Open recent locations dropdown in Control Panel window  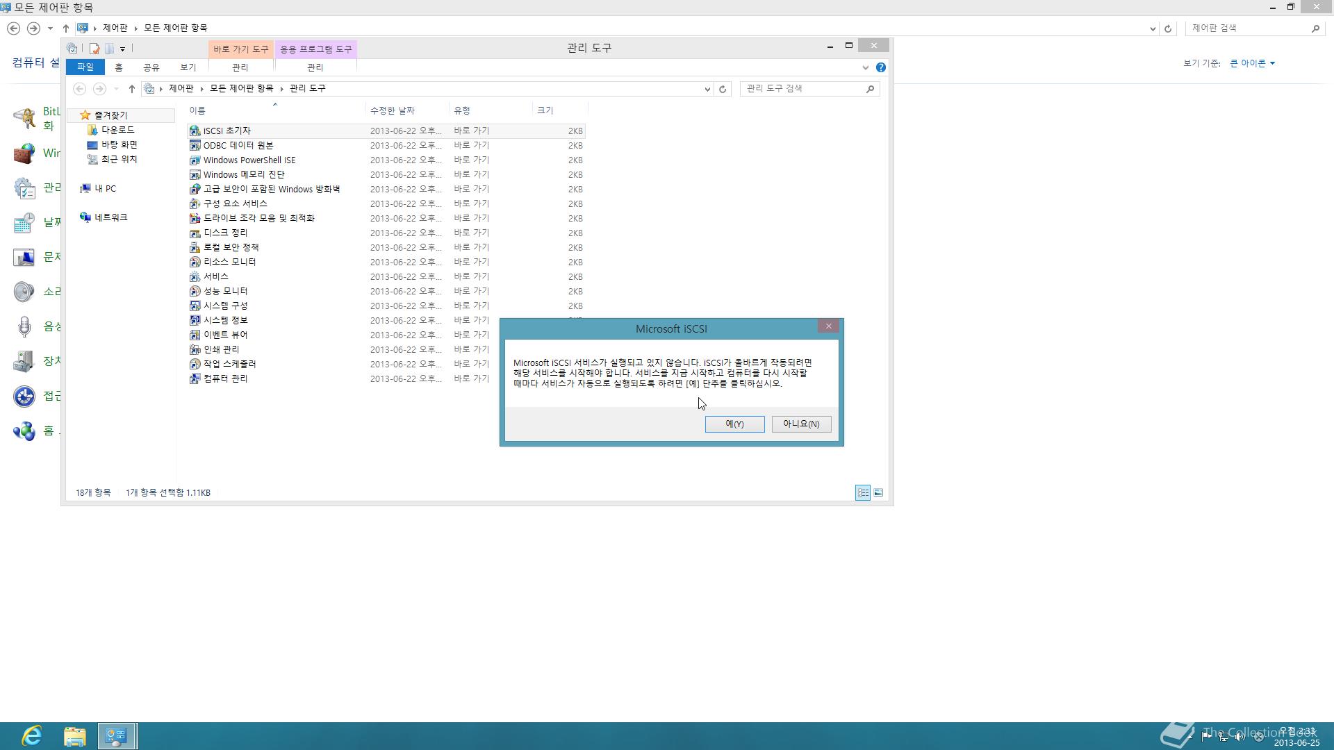[x=50, y=28]
